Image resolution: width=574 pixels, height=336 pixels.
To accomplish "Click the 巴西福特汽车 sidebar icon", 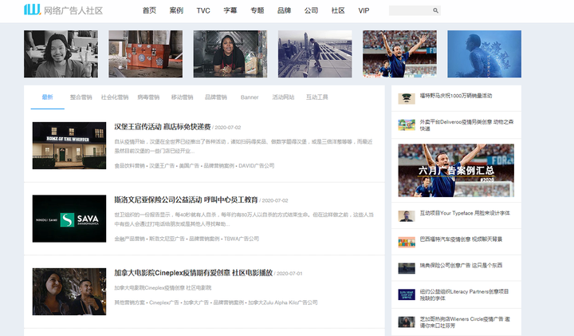I will pyautogui.click(x=407, y=242).
